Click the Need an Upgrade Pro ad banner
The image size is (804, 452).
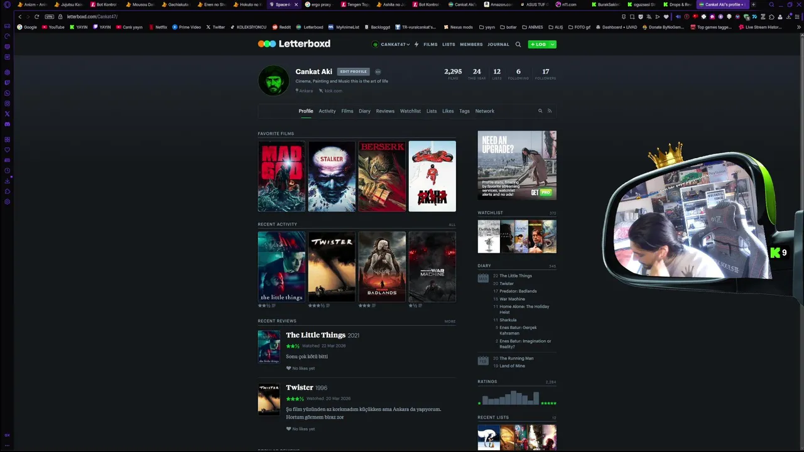(x=517, y=165)
